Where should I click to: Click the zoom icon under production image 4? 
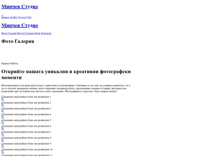point(3,117)
